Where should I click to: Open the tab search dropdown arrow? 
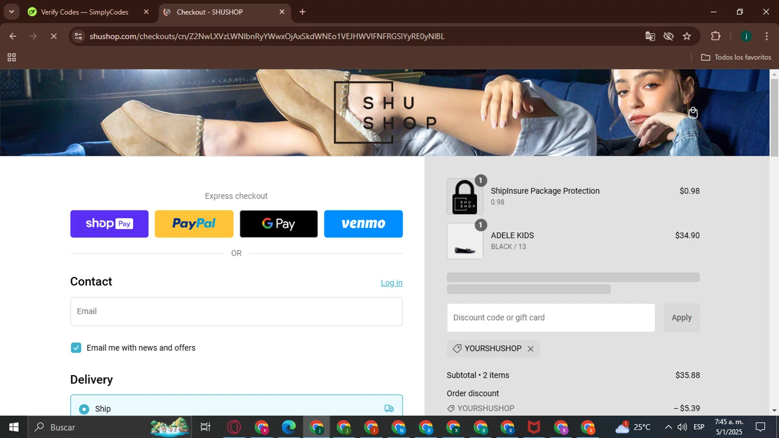[x=11, y=12]
